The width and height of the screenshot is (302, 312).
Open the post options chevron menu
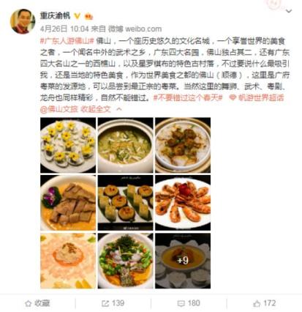(x=289, y=11)
